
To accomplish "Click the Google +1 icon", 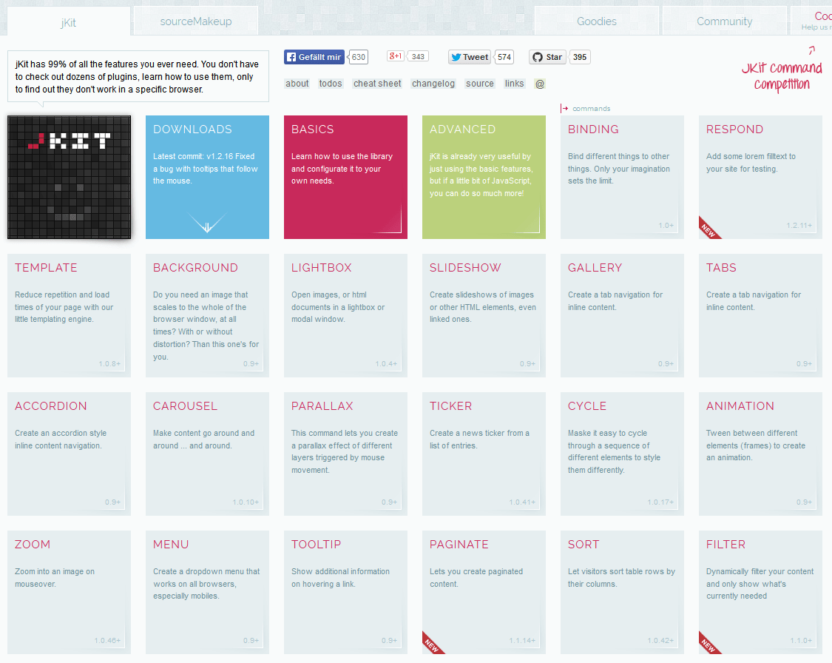I will [394, 56].
